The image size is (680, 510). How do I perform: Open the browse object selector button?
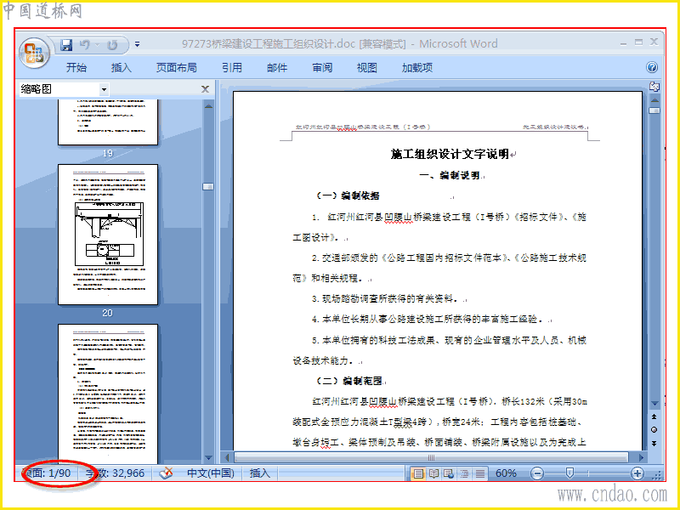pos(654,430)
